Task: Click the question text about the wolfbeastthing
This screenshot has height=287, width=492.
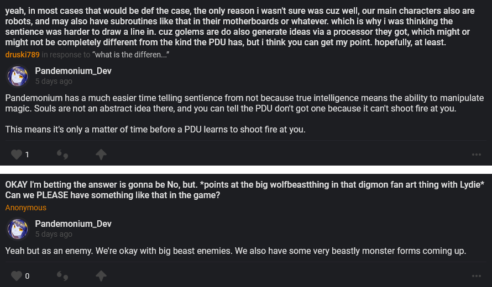Action: pos(243,189)
